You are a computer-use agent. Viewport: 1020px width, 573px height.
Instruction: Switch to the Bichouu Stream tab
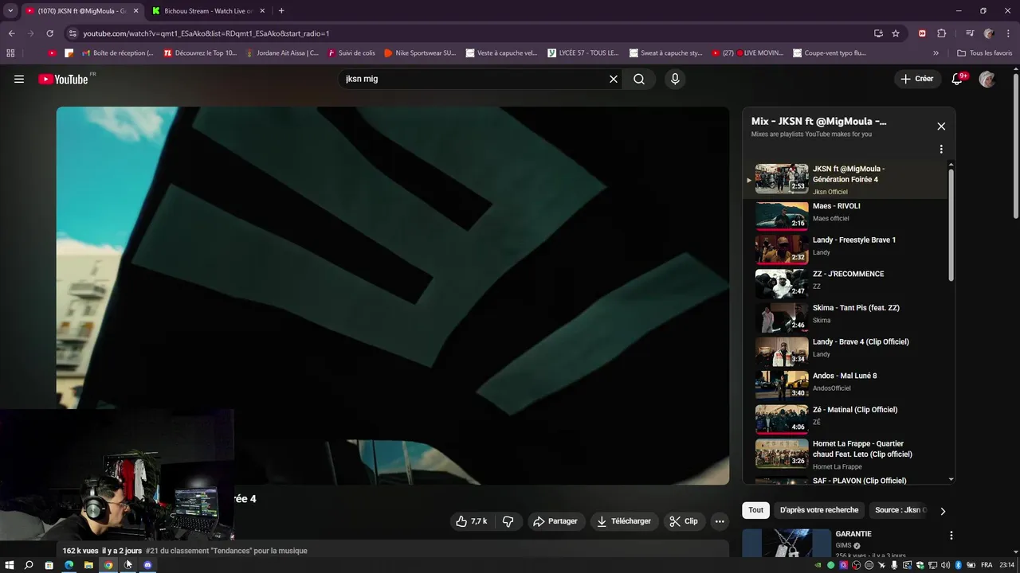[208, 11]
